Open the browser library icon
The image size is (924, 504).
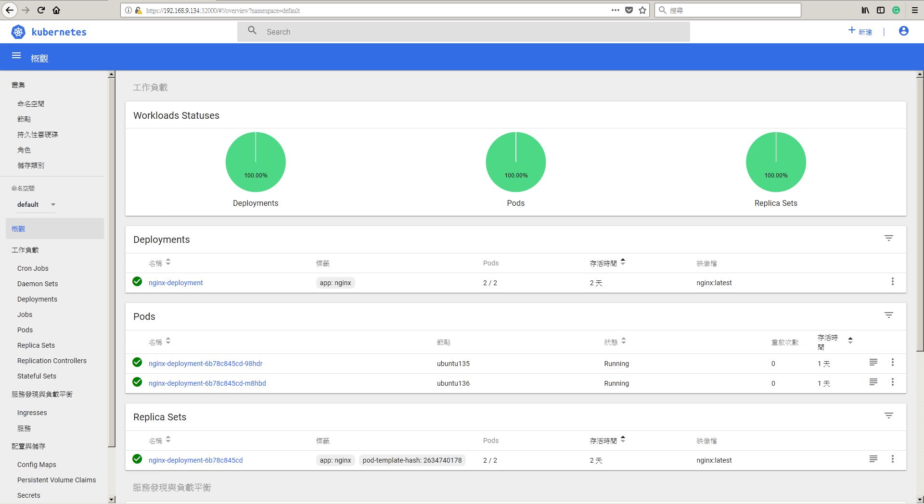pos(865,10)
